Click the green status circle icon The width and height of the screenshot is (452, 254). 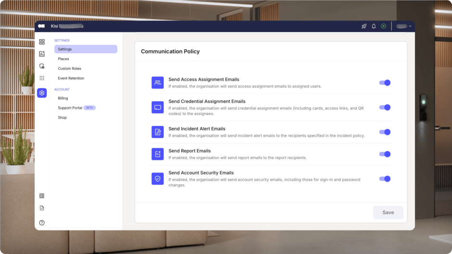point(383,26)
